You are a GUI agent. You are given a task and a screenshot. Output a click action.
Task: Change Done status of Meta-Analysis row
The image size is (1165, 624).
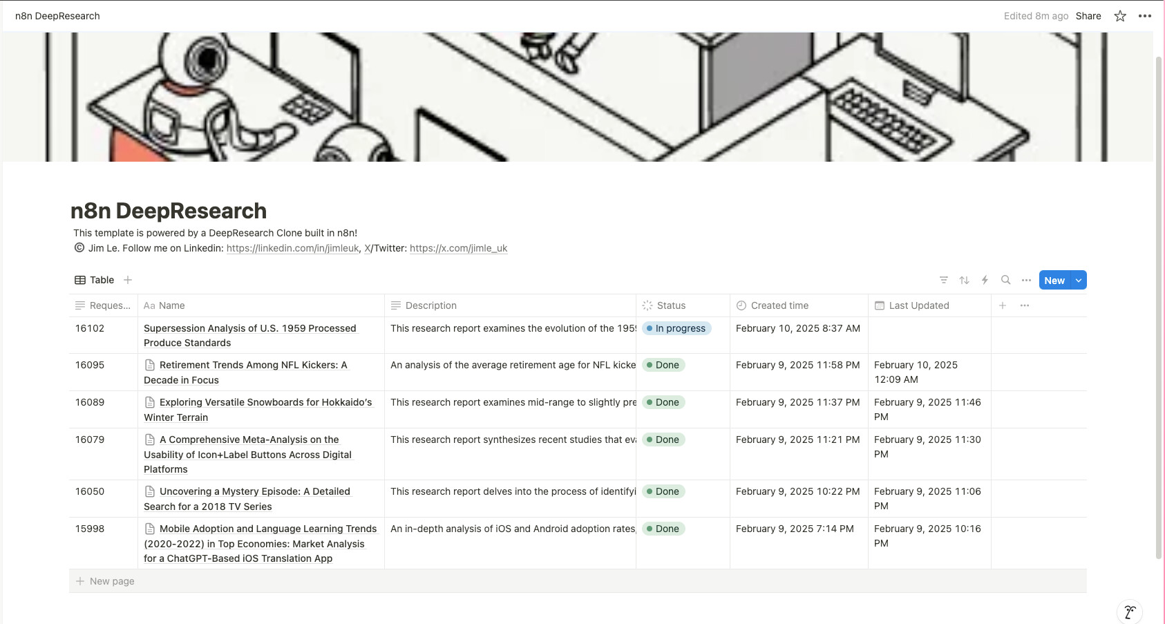tap(663, 439)
